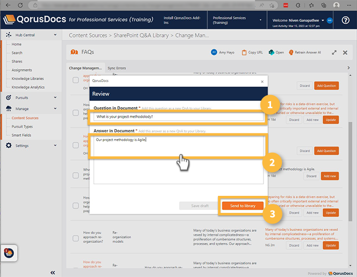This screenshot has height=277, width=357.
Task: Open Search in sidebar
Action: pyautogui.click(x=17, y=53)
